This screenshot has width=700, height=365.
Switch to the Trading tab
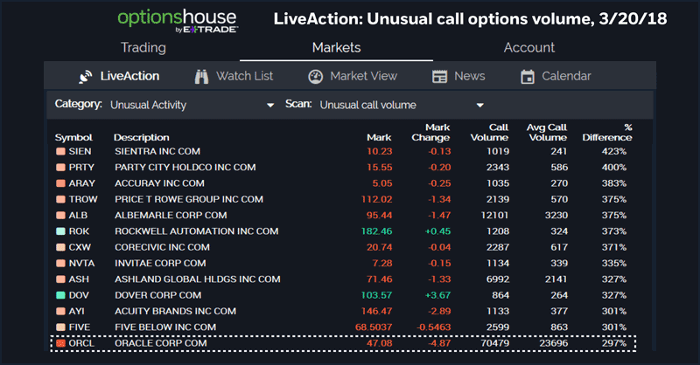[143, 47]
